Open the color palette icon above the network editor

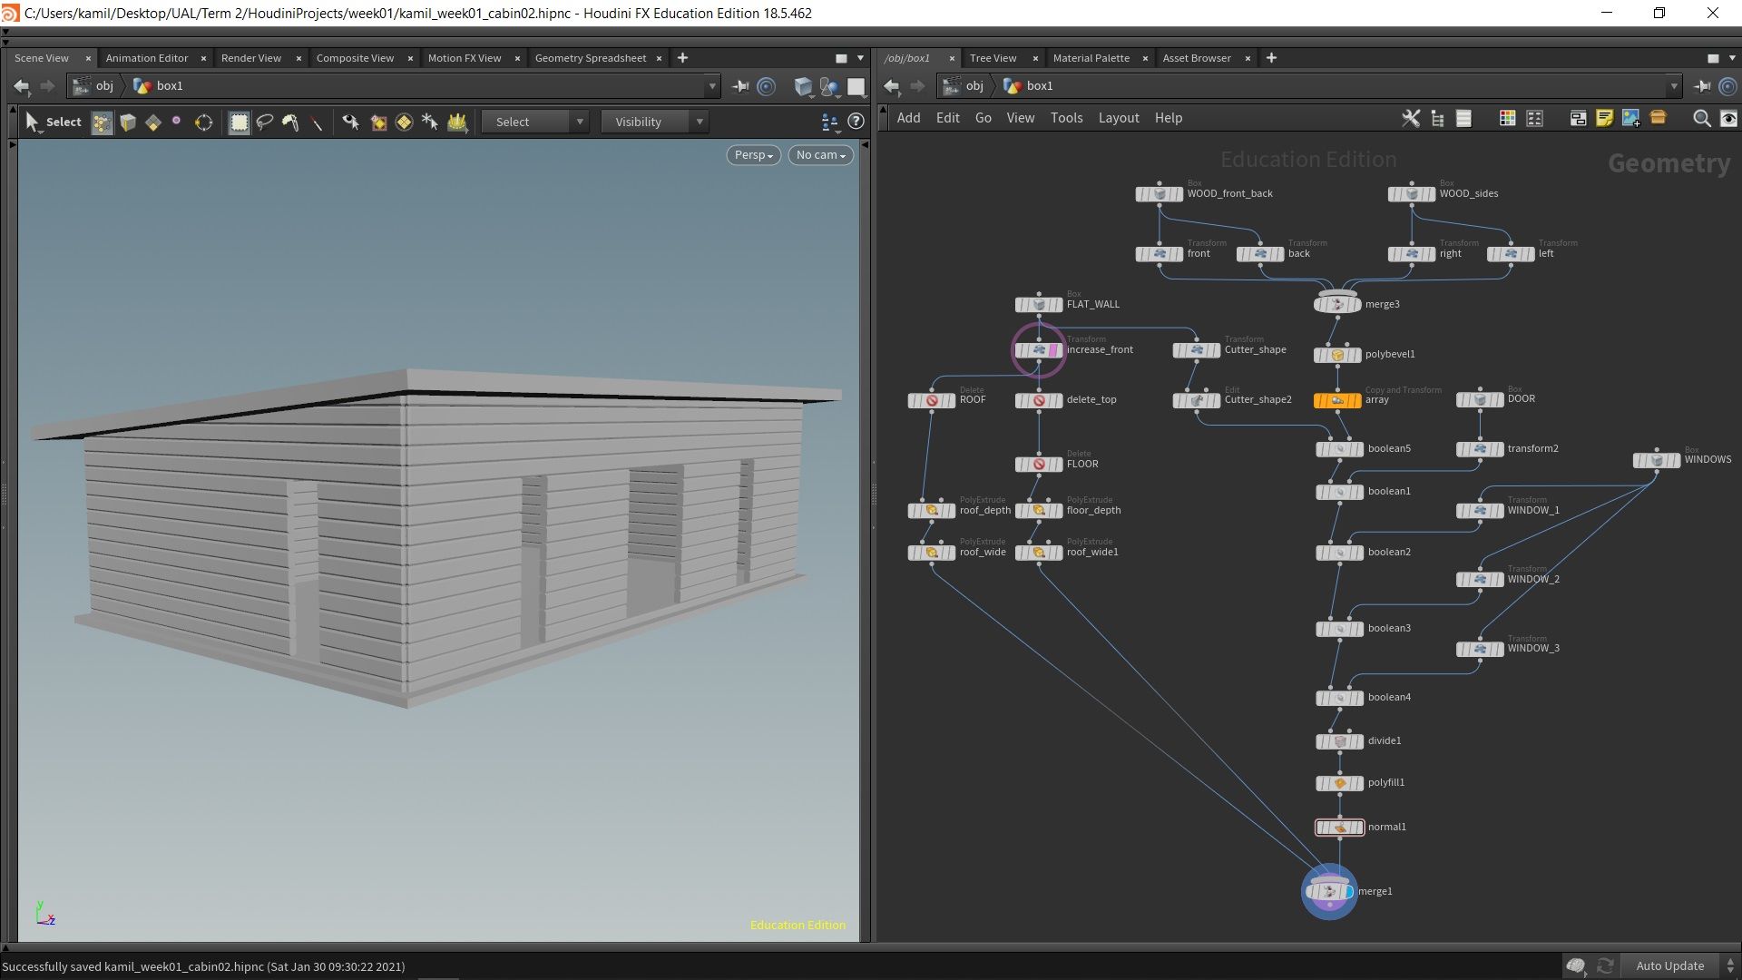tap(1507, 118)
